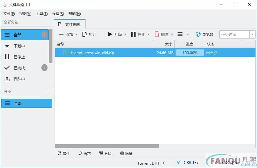Switch to the Properties (属性) bottom tab
Viewport: 257px width, 168px height.
64,154
